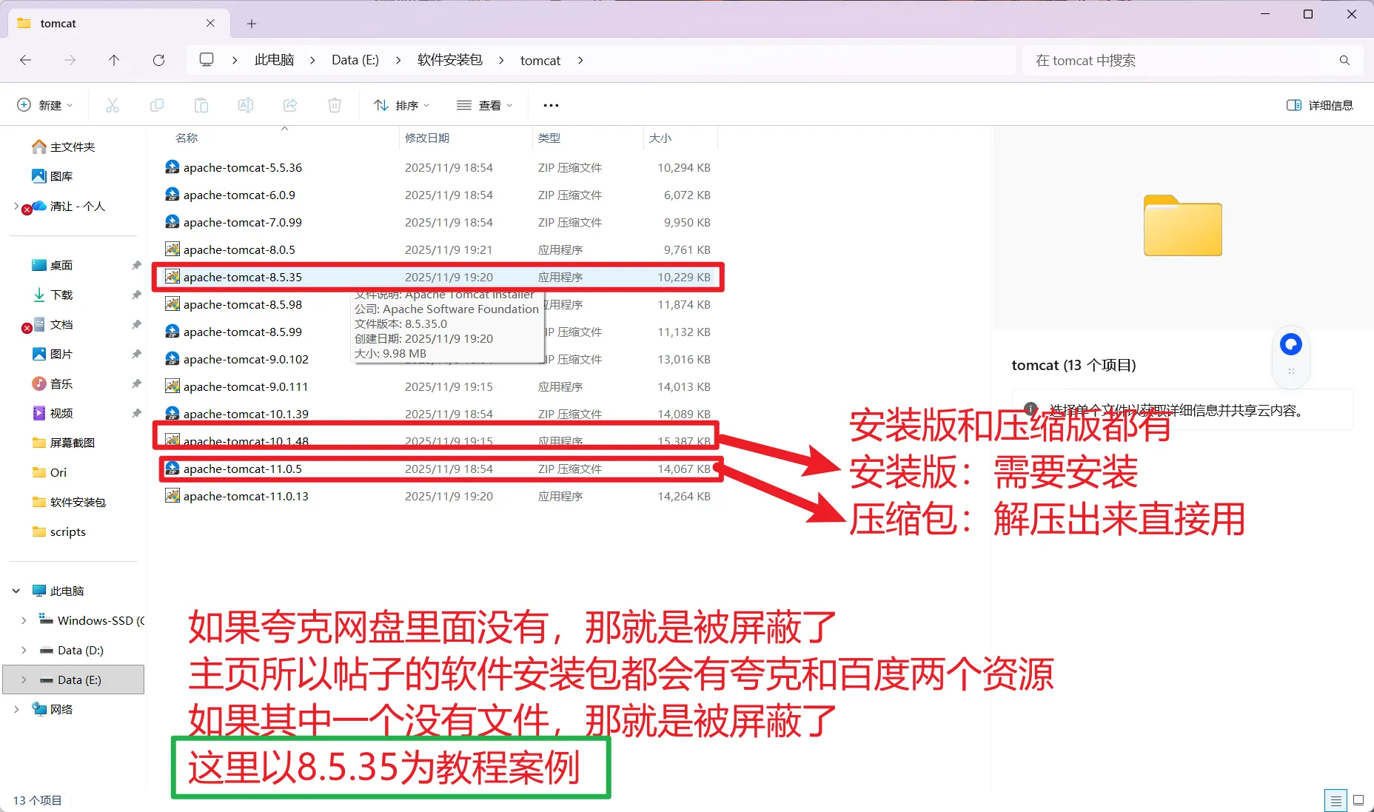
Task: Add a new tab with plus button
Action: [252, 24]
